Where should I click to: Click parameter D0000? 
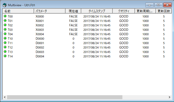point(40,39)
